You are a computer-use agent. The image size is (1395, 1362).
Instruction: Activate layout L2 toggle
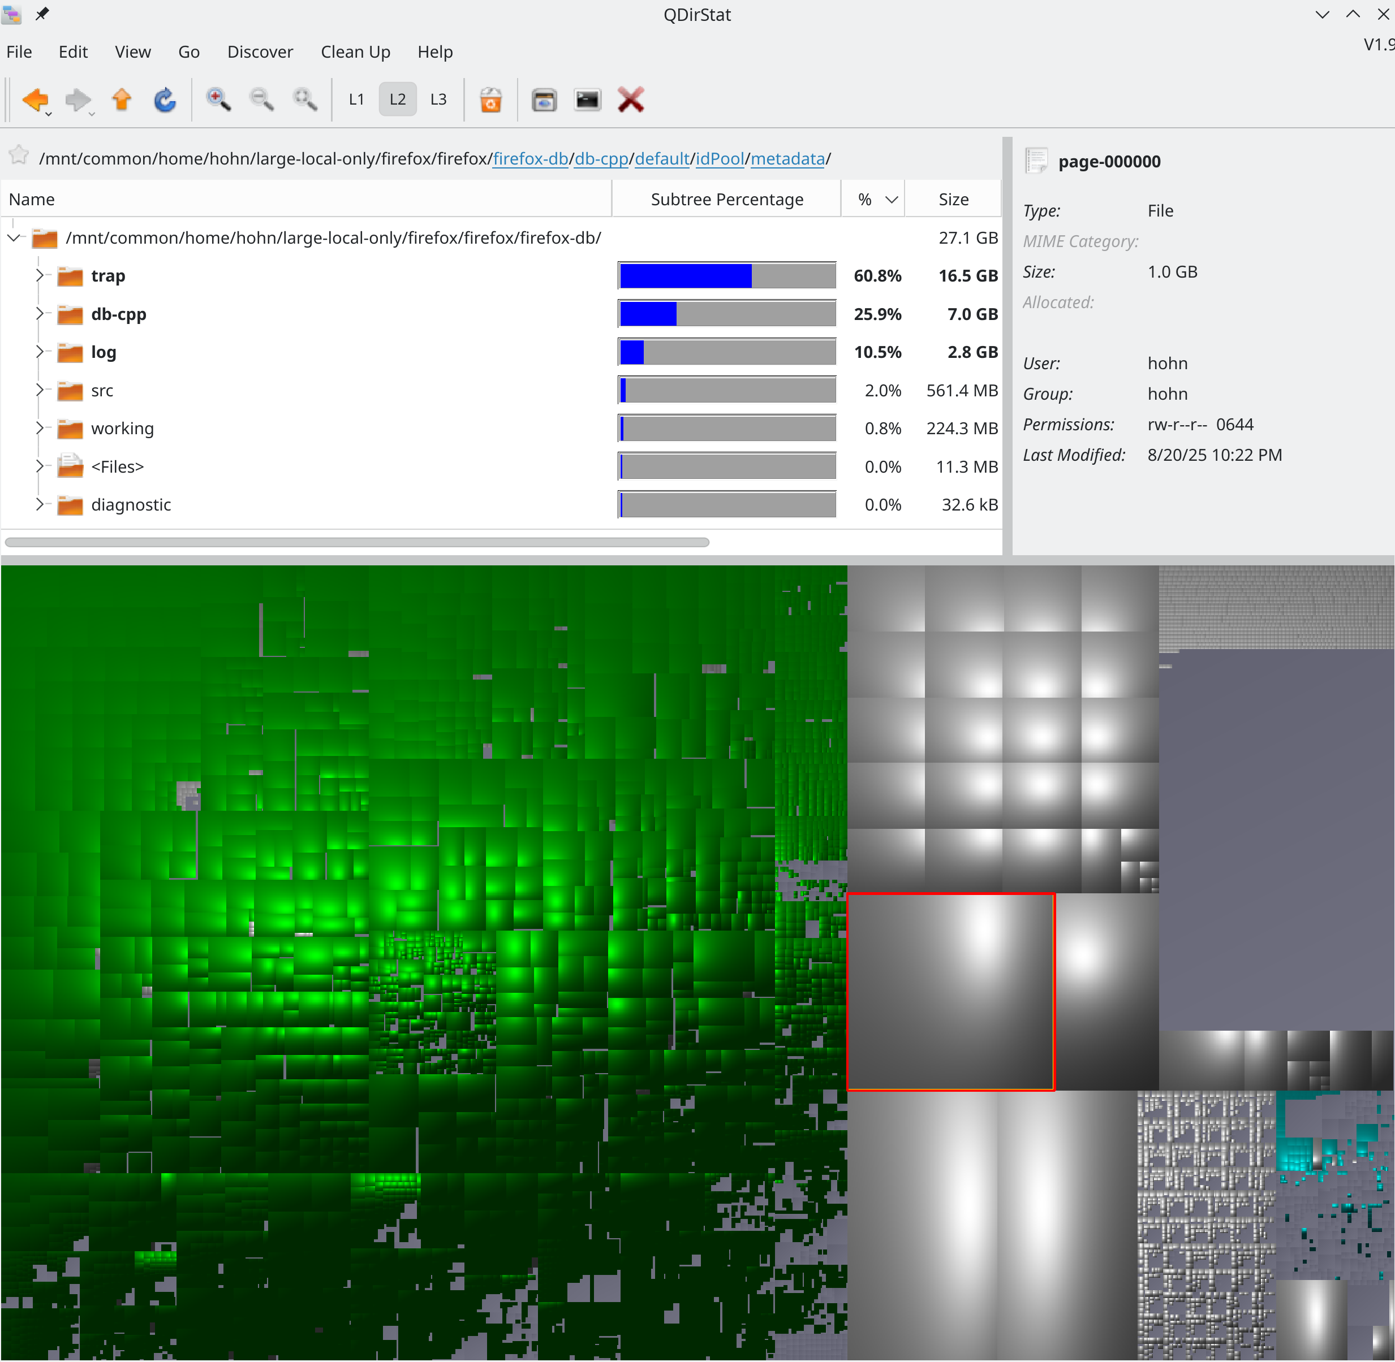coord(397,100)
